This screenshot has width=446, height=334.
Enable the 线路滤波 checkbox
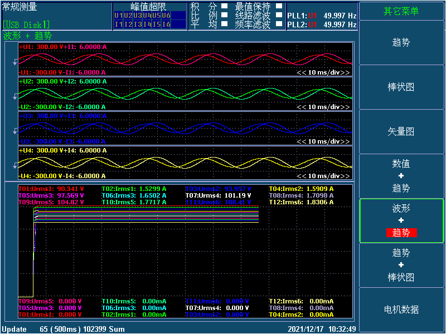coord(279,16)
